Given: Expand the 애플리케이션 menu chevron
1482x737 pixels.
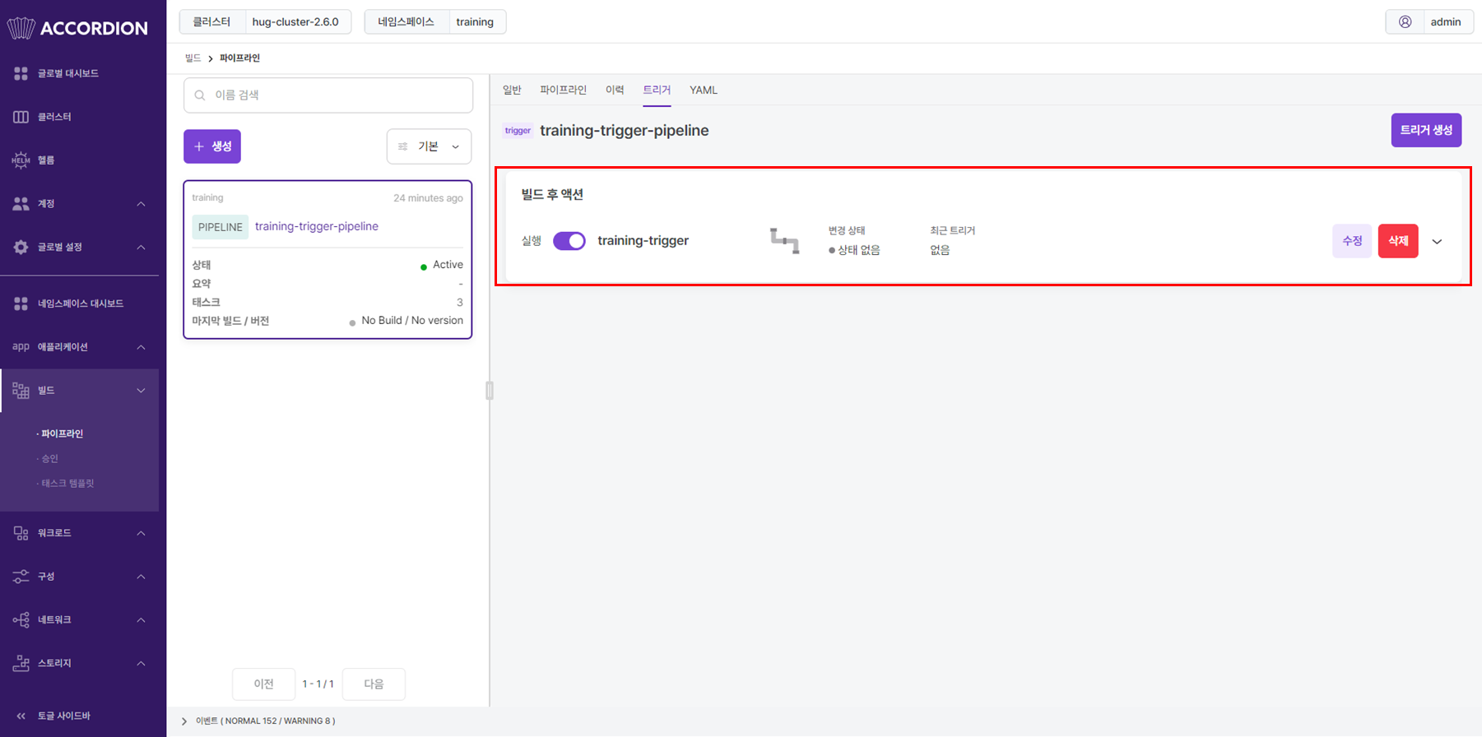Looking at the screenshot, I should [141, 347].
